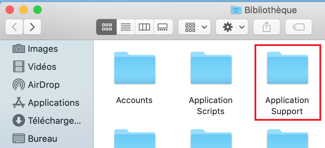Click the AirDrop radar icon

coord(19,85)
